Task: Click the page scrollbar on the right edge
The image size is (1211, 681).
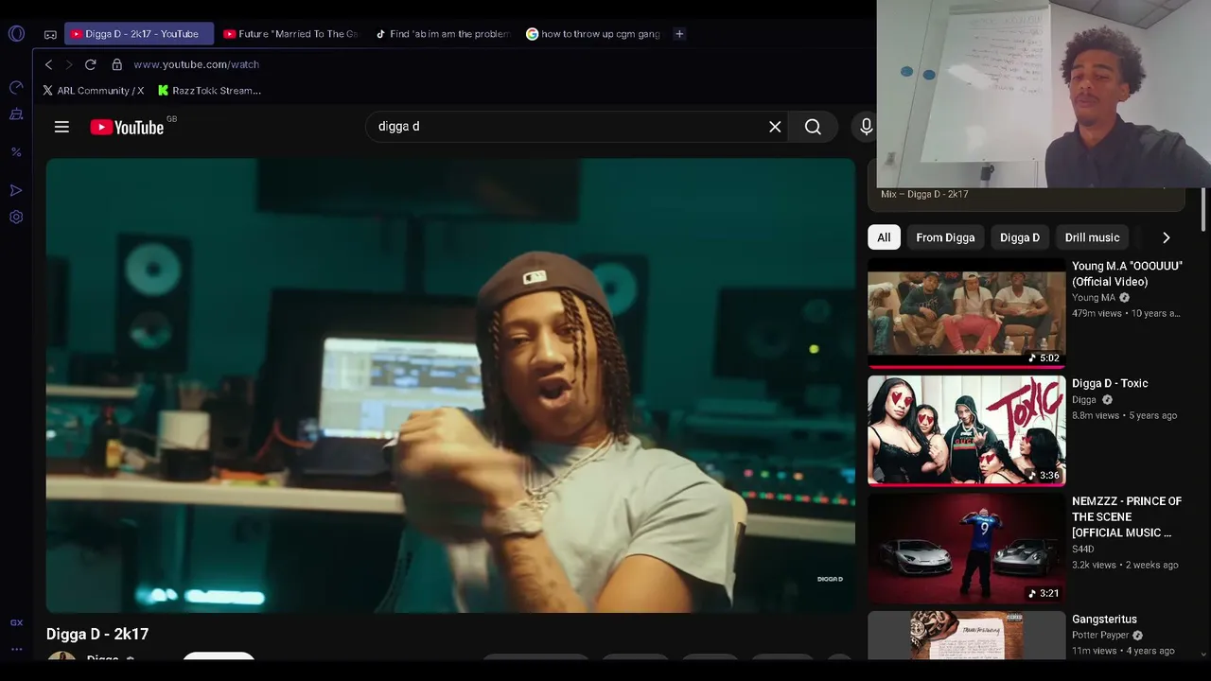Action: pyautogui.click(x=1204, y=208)
